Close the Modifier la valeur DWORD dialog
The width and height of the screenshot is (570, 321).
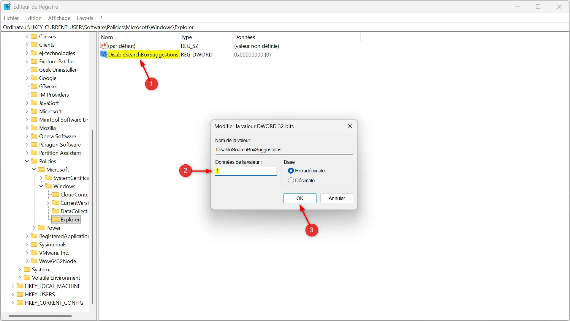tap(350, 126)
